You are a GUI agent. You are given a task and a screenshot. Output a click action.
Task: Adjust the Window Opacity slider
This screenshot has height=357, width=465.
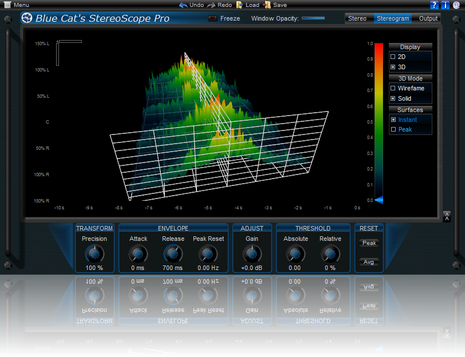point(313,18)
